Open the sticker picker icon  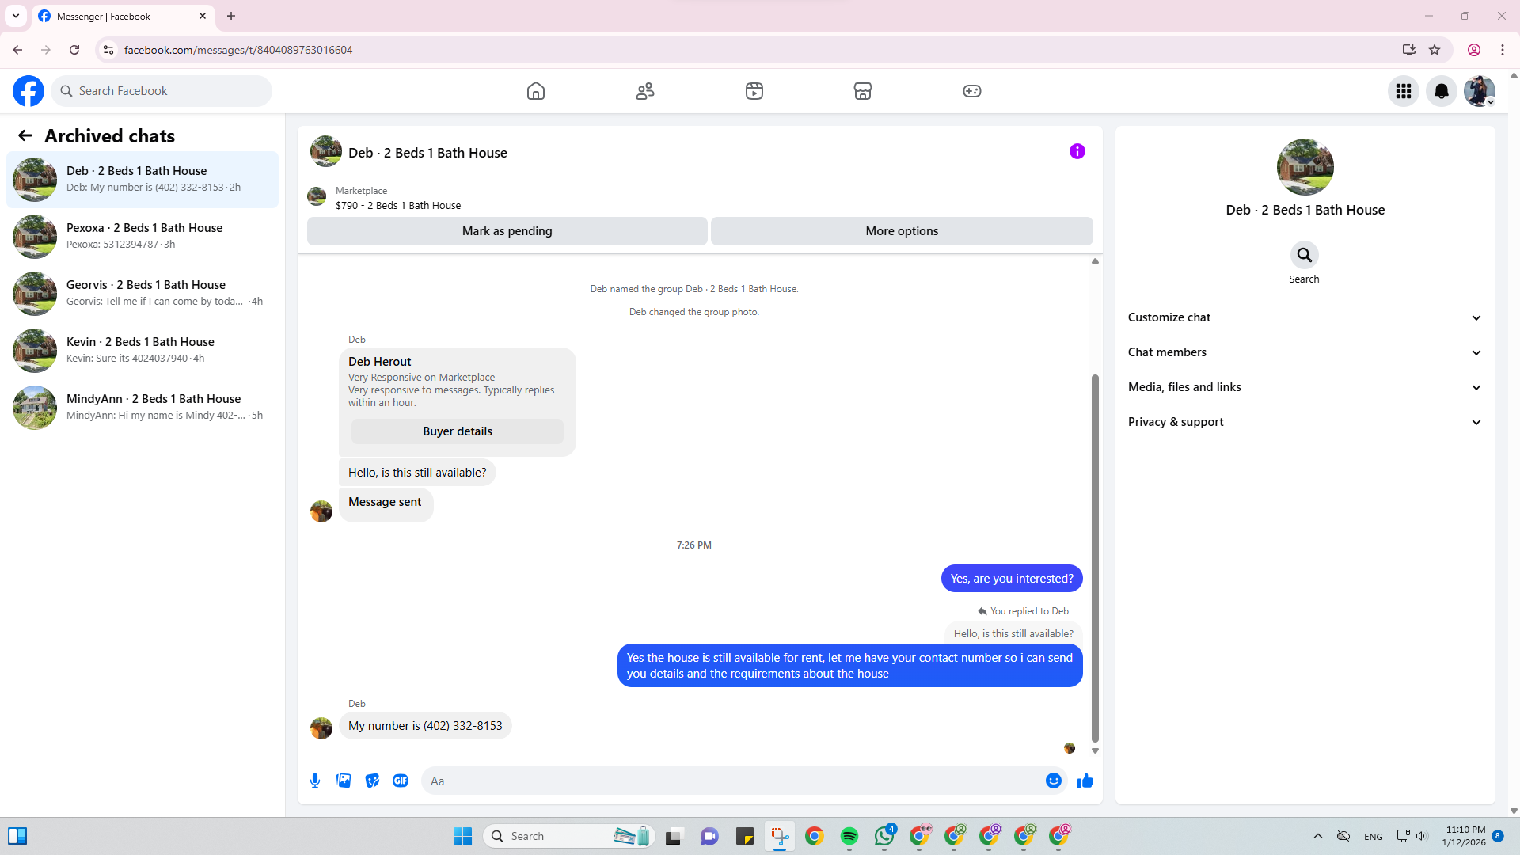[372, 781]
